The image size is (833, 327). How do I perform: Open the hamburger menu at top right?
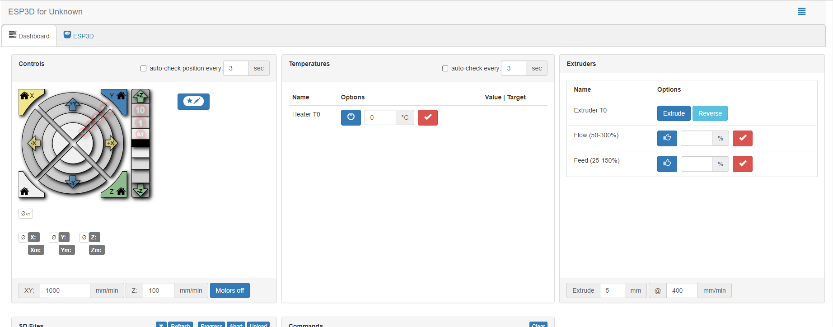click(x=801, y=12)
